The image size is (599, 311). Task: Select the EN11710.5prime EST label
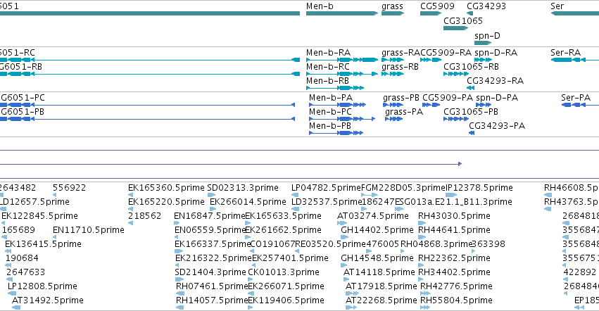tap(89, 230)
